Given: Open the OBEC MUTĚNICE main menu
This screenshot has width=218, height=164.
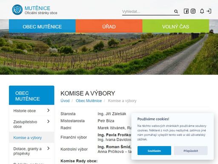Looking at the screenshot, I should click(42, 26).
